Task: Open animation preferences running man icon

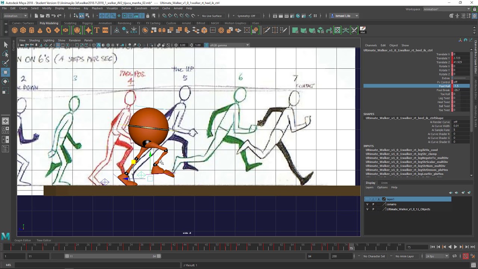Action: 473,256
